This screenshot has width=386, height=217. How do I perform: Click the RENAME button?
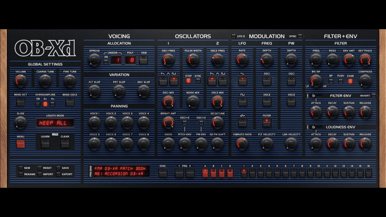(x=21, y=174)
